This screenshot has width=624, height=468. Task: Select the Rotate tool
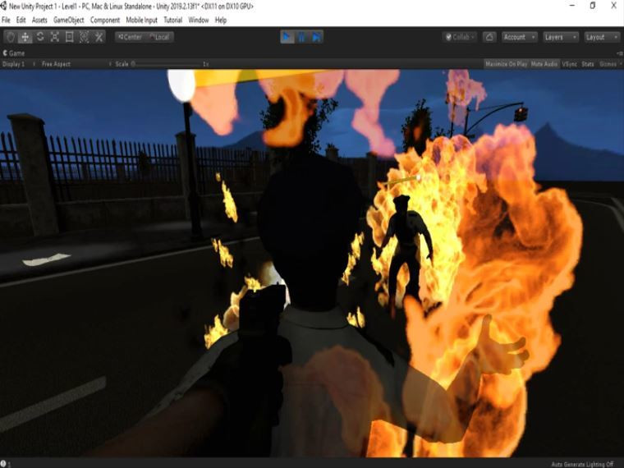(x=39, y=37)
